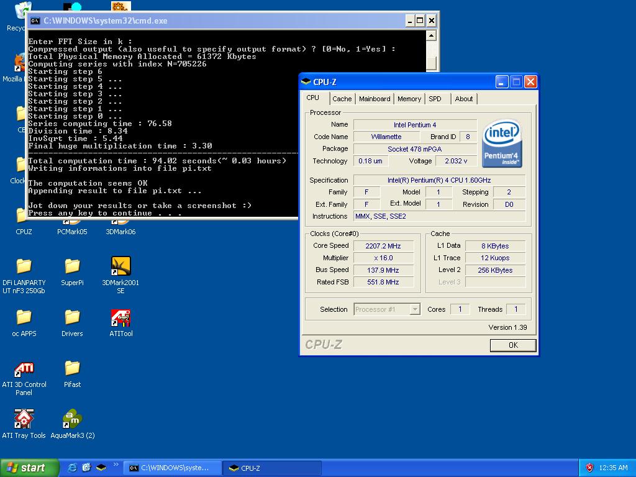Click the Version 1.39 text in CPU-Z

[x=507, y=327]
